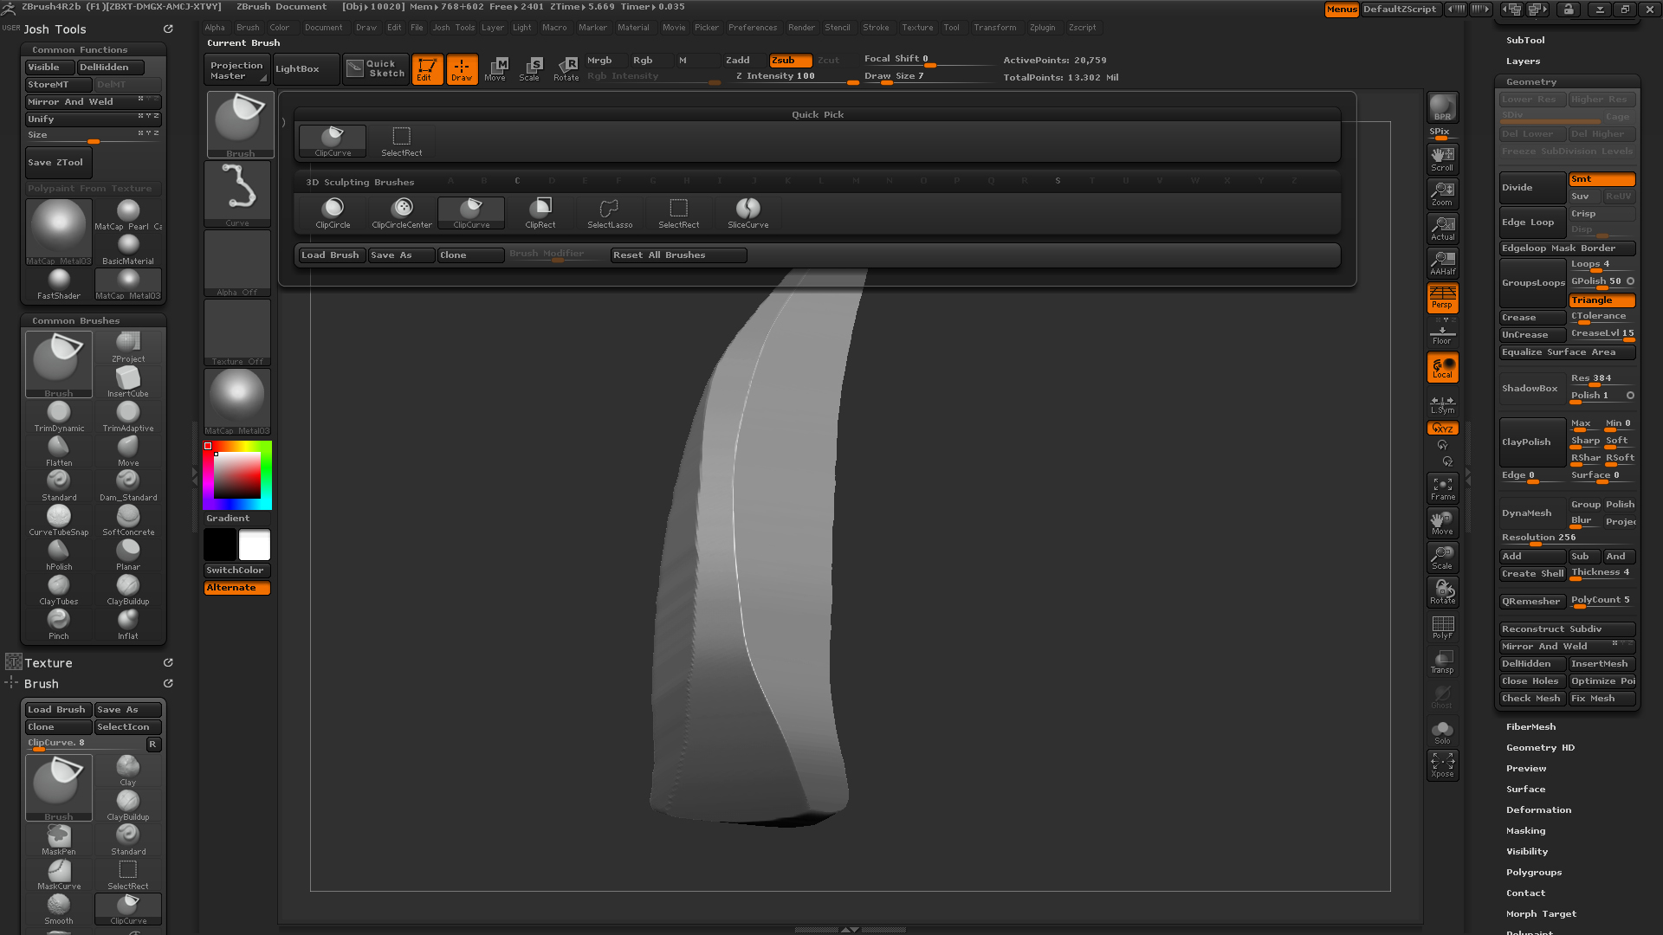Image resolution: width=1663 pixels, height=935 pixels.
Task: Select SelectRect in 3D Sculpting Brushes
Action: pos(678,213)
